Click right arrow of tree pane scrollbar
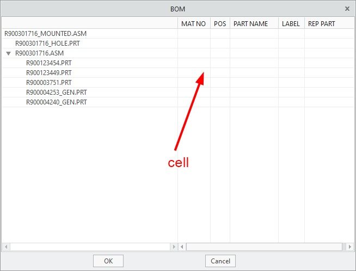356x271 pixels. pyautogui.click(x=174, y=247)
